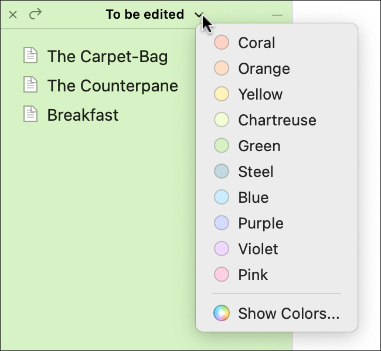Choose the Orange menu item

264,69
